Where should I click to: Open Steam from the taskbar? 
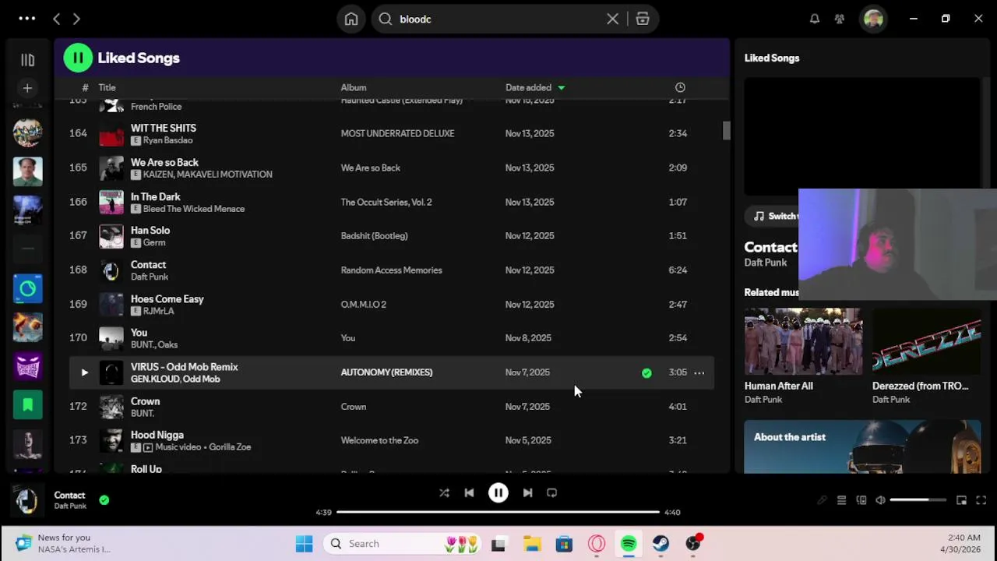(661, 544)
